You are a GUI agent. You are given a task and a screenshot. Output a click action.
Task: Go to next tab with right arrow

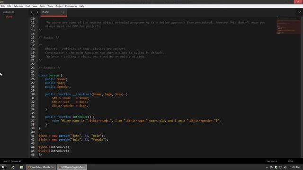37,12
